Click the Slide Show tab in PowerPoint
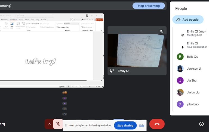This screenshot has height=132, width=209. coord(13,20)
